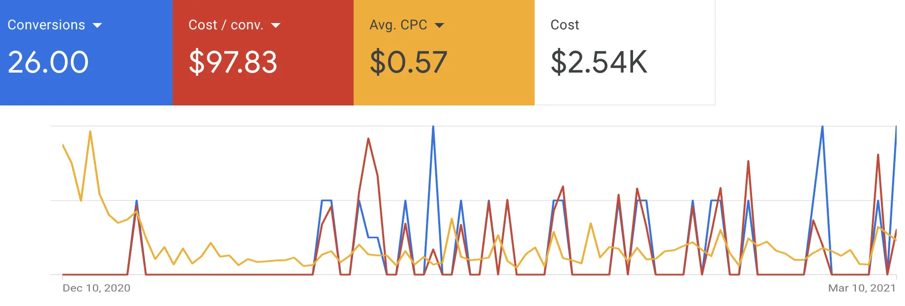Screen dimensions: 905x306
Task: Click the yellow line's starting point at left
Action: pyautogui.click(x=63, y=145)
